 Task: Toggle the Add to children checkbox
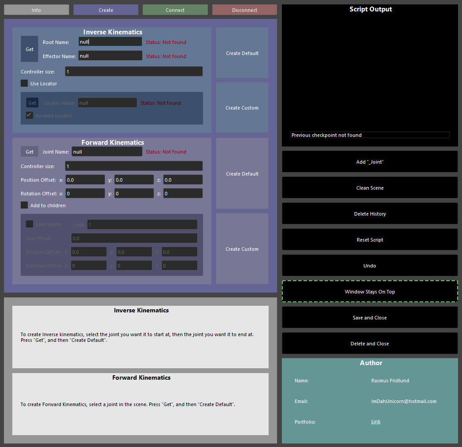click(25, 205)
